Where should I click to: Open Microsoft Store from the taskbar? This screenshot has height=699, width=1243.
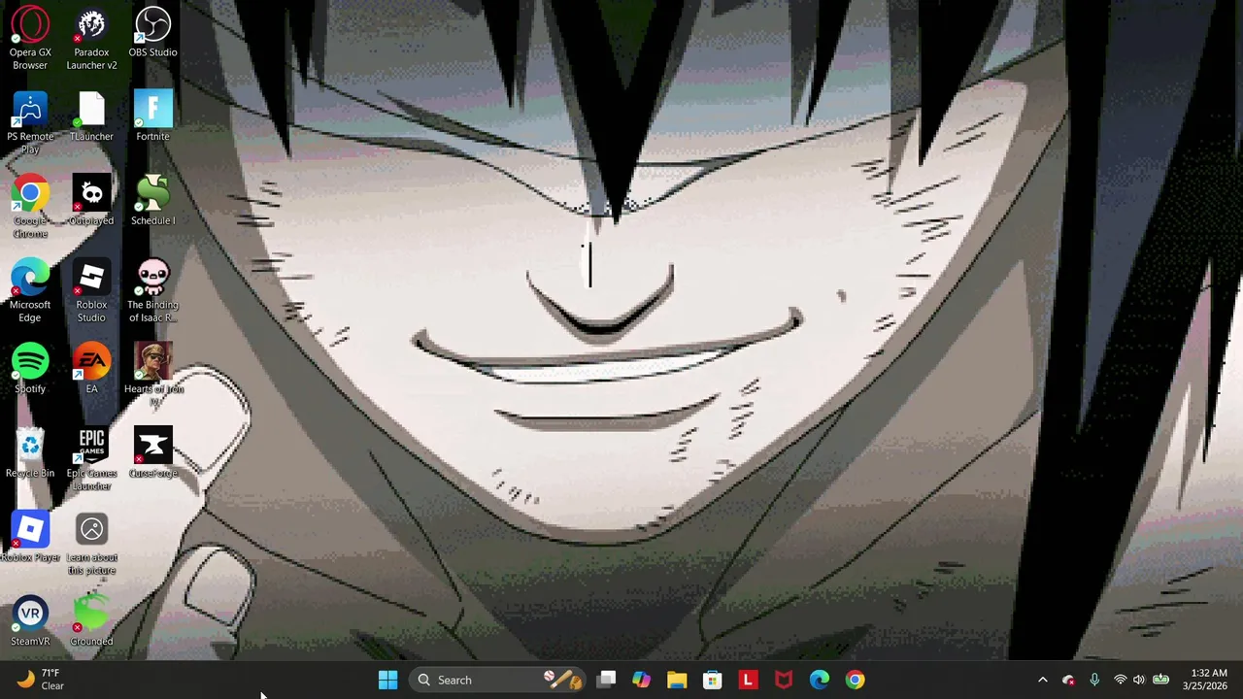tap(712, 680)
